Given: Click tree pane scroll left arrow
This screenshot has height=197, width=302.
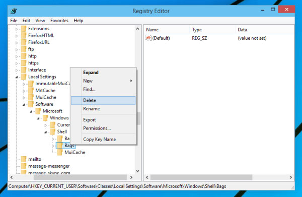Looking at the screenshot, I should tap(12, 177).
